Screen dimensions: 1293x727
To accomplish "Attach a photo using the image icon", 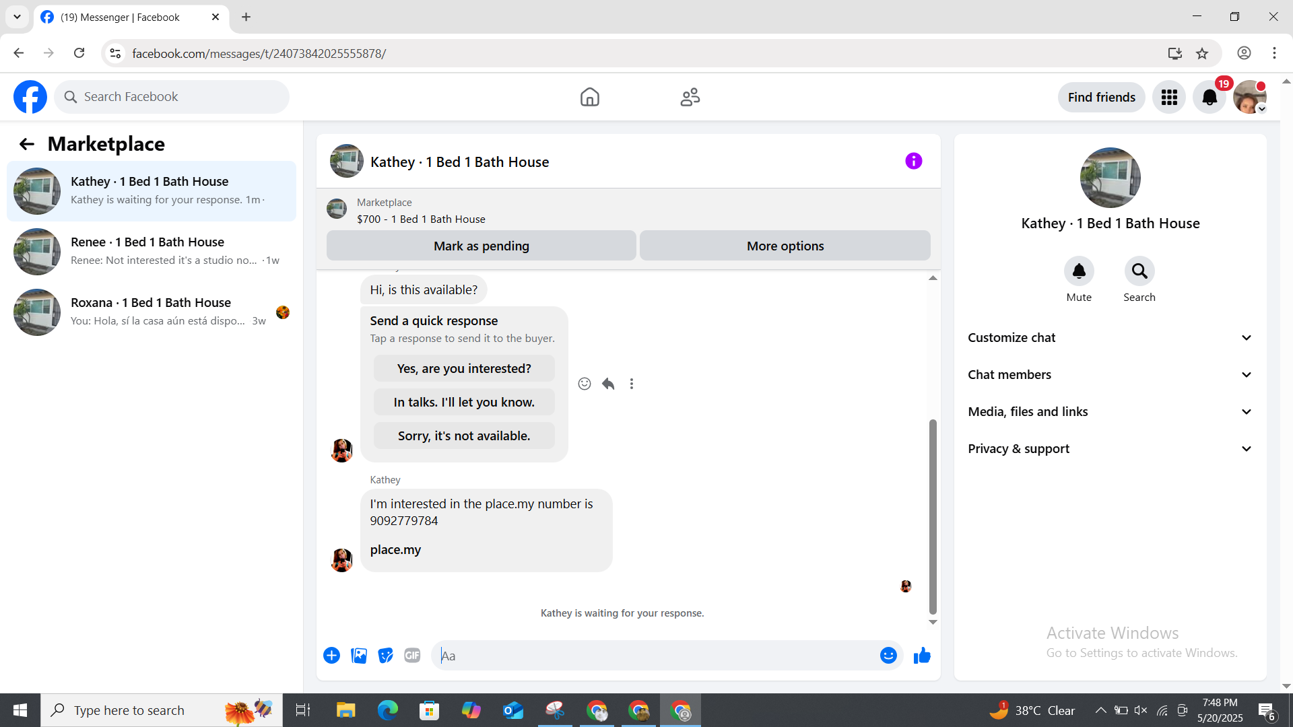I will click(x=359, y=656).
